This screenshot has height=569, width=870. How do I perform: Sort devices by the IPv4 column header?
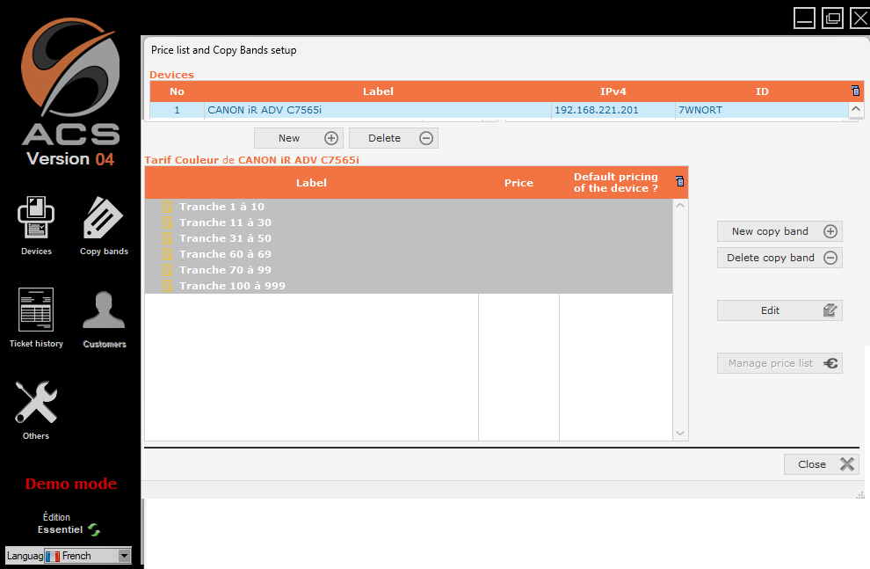pyautogui.click(x=613, y=91)
